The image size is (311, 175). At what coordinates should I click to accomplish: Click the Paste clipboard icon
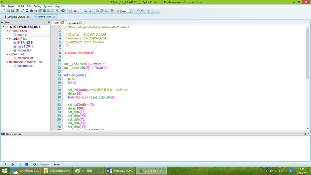pyautogui.click(x=157, y=11)
